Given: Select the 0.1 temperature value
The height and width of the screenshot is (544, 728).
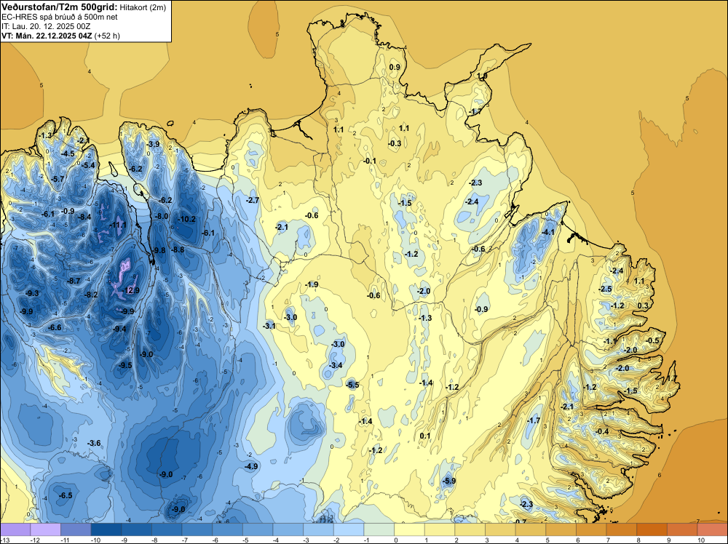Looking at the screenshot, I should 425,436.
